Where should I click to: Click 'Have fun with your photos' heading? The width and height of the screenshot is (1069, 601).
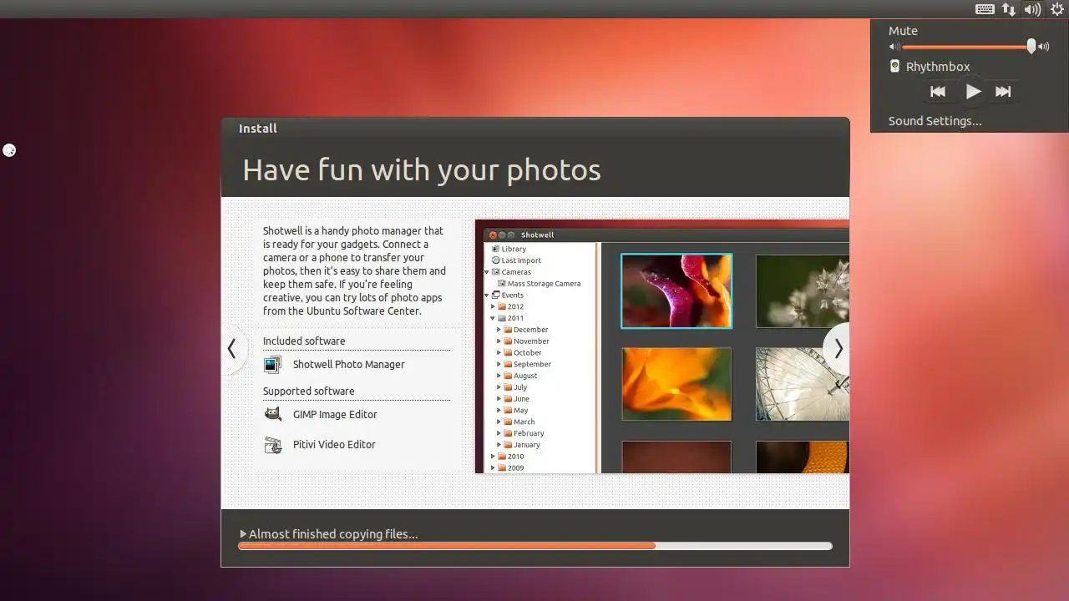click(x=422, y=170)
